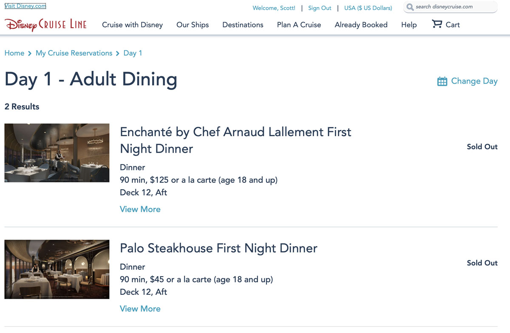Open the Help menu
This screenshot has width=510, height=333.
[x=409, y=25]
